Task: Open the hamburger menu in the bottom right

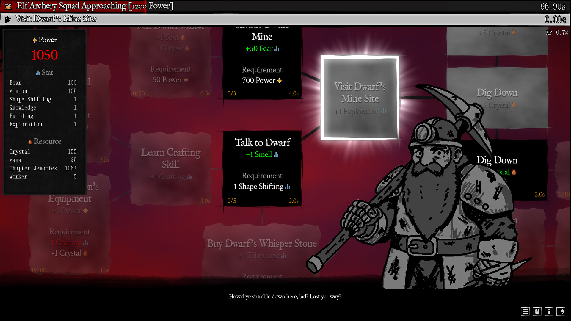Action: pos(525,312)
